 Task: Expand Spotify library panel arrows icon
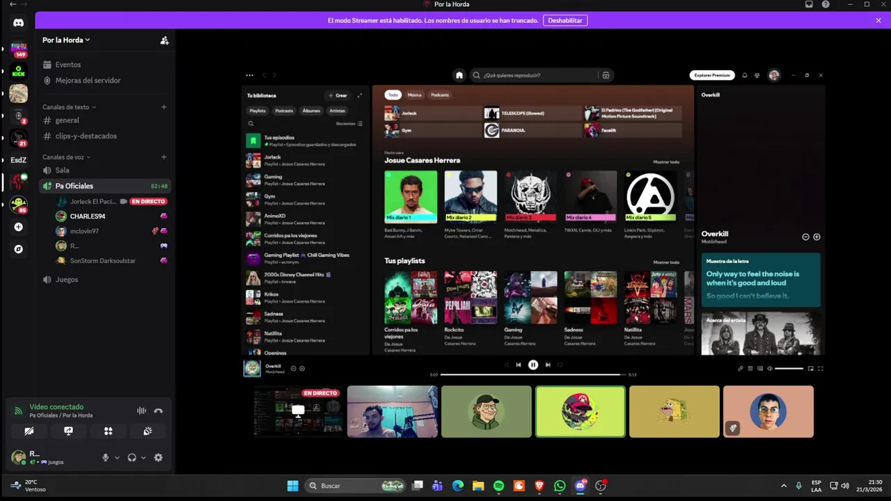click(x=360, y=95)
